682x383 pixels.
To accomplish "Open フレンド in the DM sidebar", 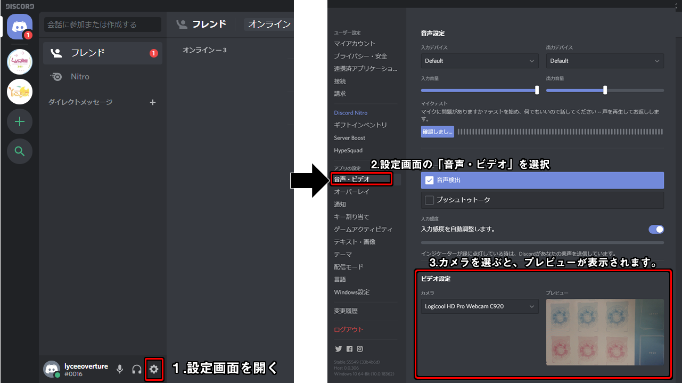I will (103, 53).
